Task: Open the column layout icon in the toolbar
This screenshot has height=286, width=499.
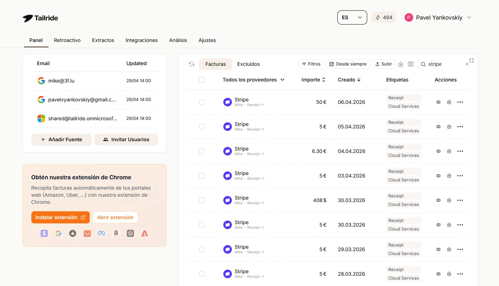Action: pos(411,64)
